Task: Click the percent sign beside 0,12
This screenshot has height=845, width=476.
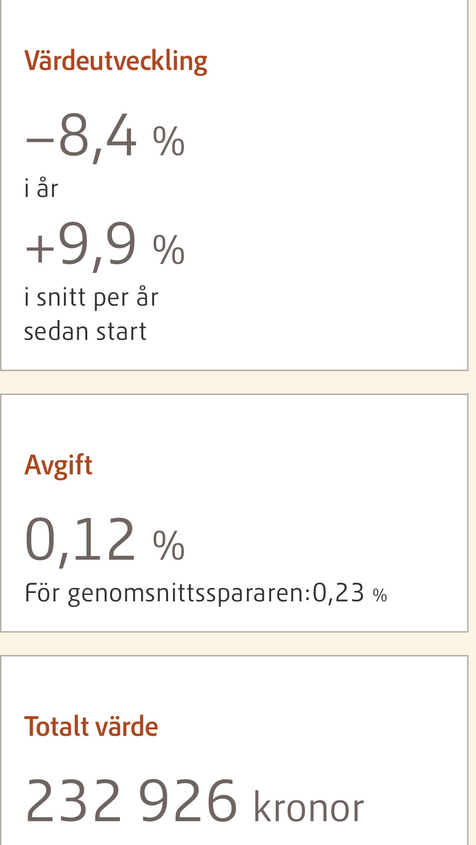Action: [x=169, y=545]
